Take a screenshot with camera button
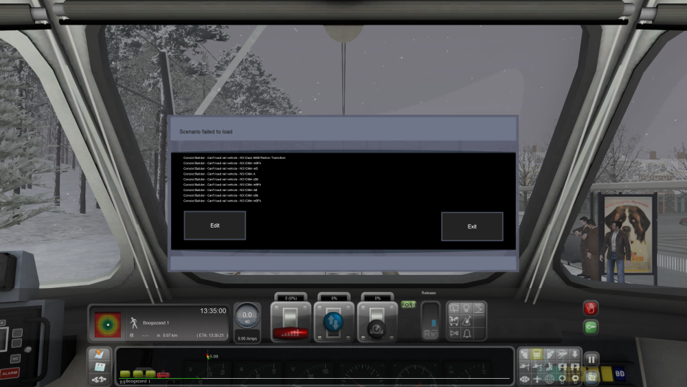The height and width of the screenshot is (387, 687). pos(591,376)
